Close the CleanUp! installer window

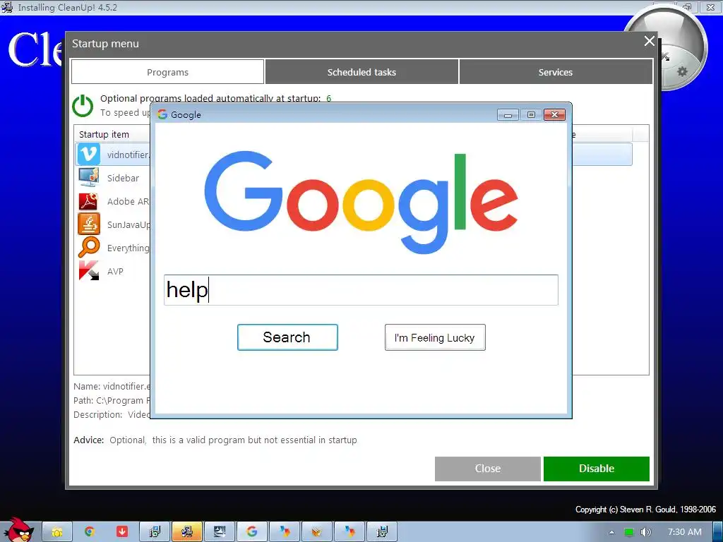coord(710,7)
